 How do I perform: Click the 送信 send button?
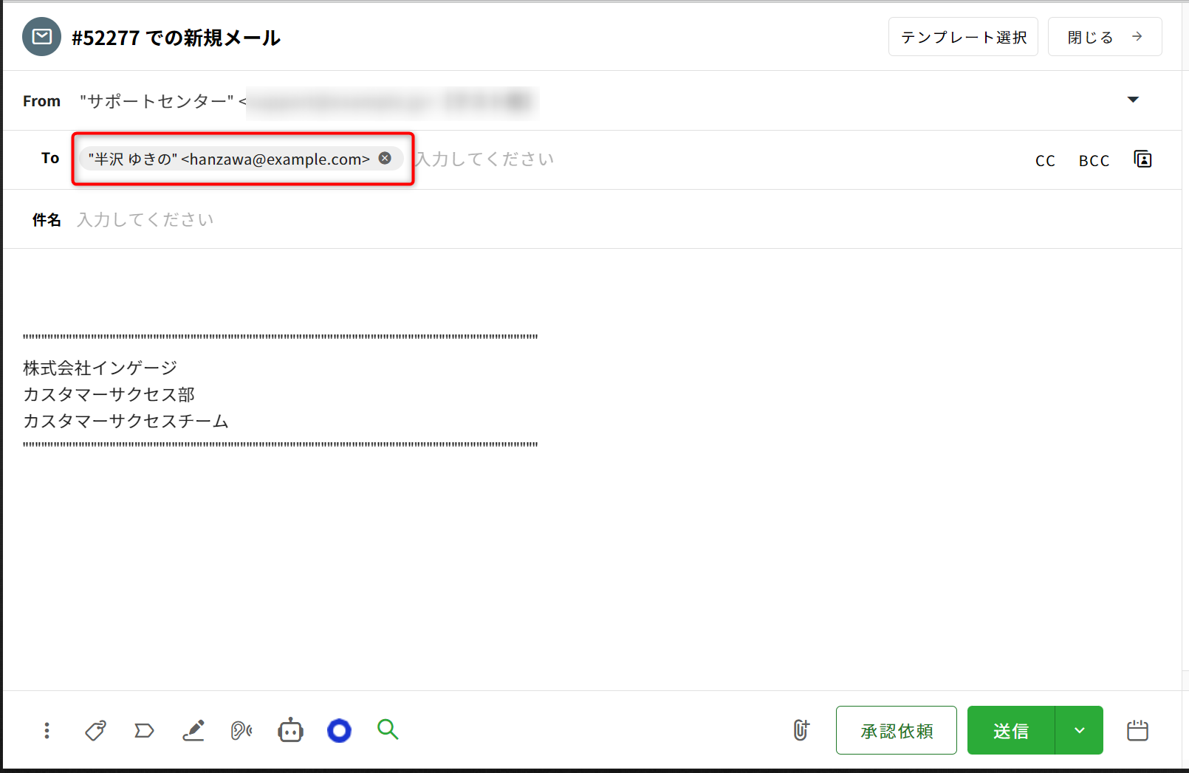click(1011, 730)
